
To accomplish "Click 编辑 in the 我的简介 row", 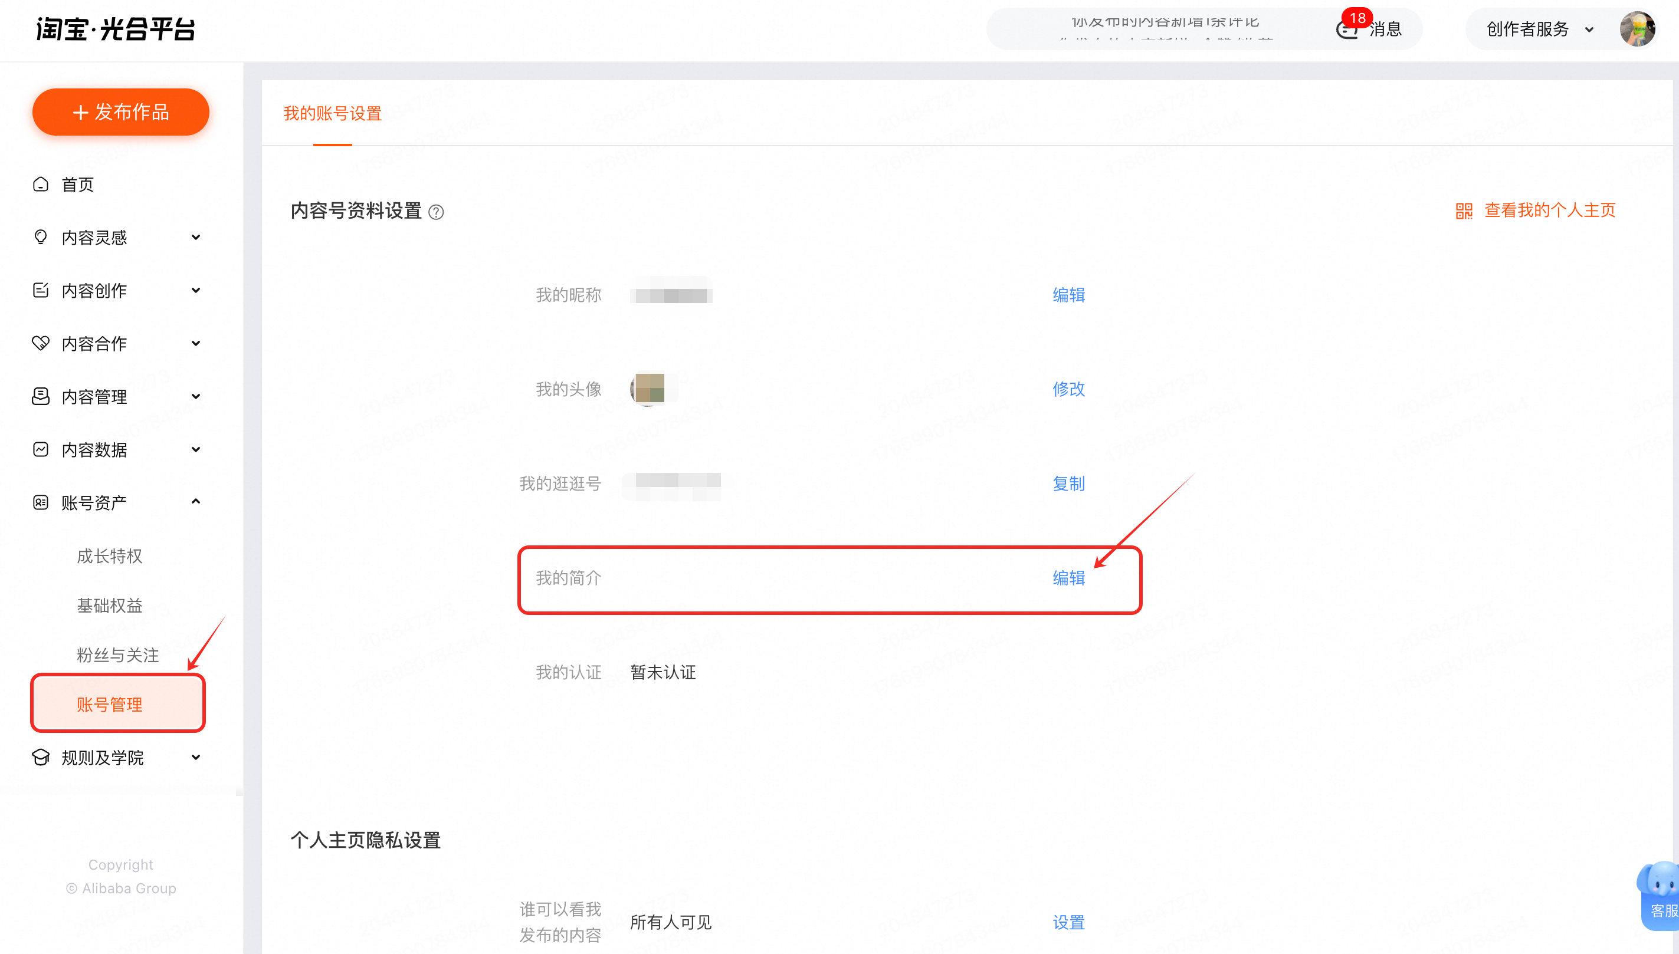I will 1068,578.
